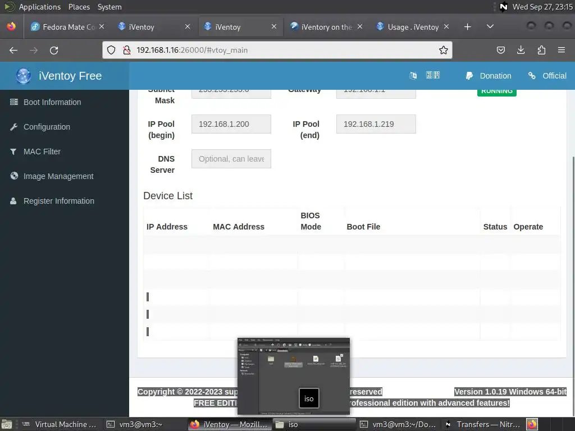The height and width of the screenshot is (431, 575).
Task: Click the RUNNING status badge
Action: pos(496,91)
